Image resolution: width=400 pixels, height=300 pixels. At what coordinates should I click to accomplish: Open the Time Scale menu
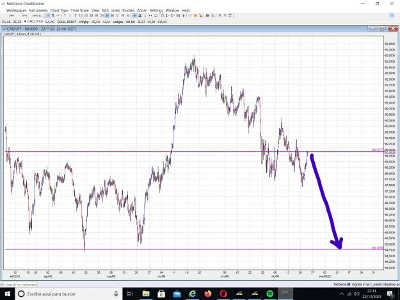79,10
